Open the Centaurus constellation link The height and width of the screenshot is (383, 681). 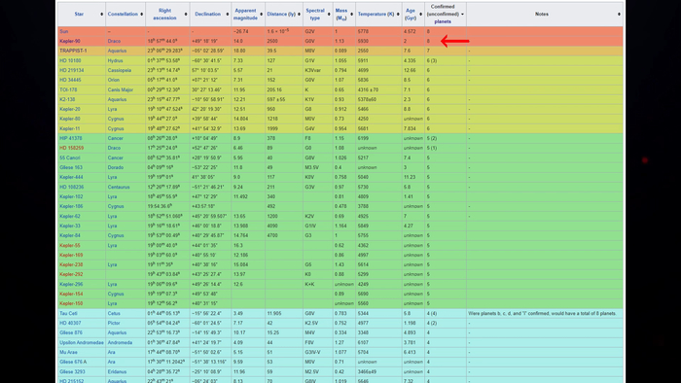coord(119,187)
